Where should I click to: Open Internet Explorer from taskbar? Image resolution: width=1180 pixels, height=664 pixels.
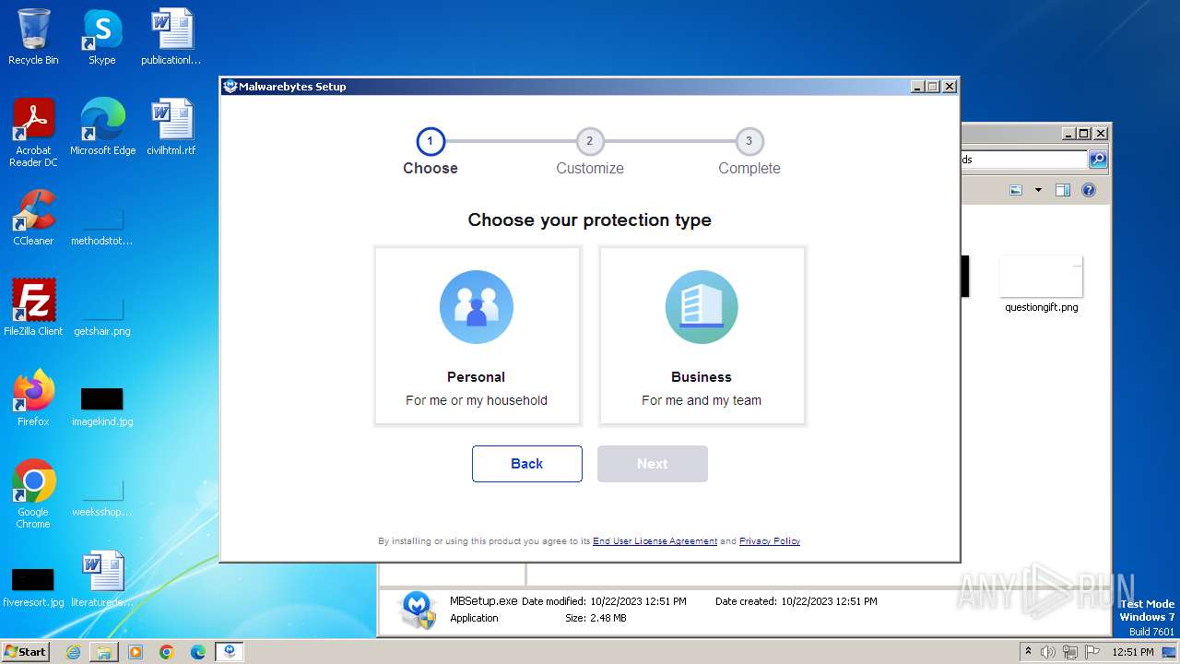tap(73, 652)
